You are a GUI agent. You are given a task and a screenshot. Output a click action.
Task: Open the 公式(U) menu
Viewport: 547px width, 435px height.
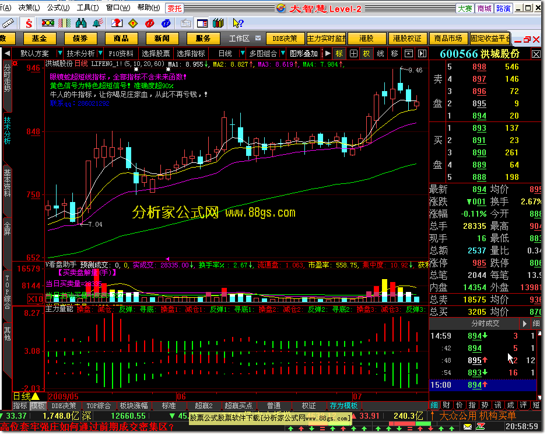58,8
